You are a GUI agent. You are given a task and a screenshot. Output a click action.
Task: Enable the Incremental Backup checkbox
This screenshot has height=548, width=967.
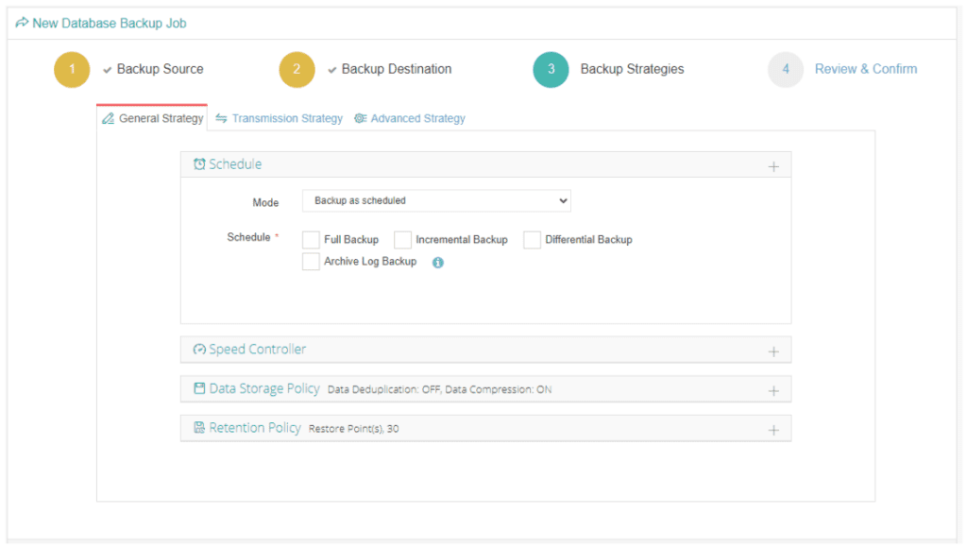[403, 239]
